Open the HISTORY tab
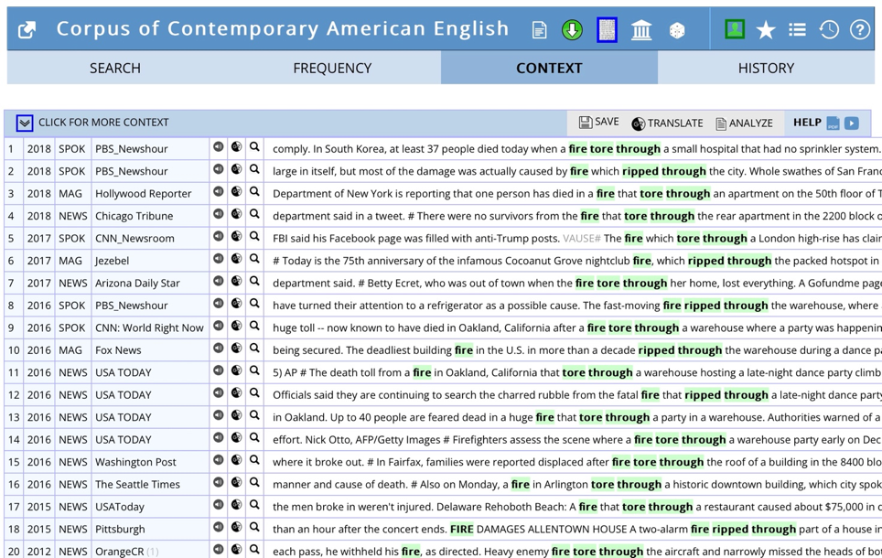 [x=766, y=68]
